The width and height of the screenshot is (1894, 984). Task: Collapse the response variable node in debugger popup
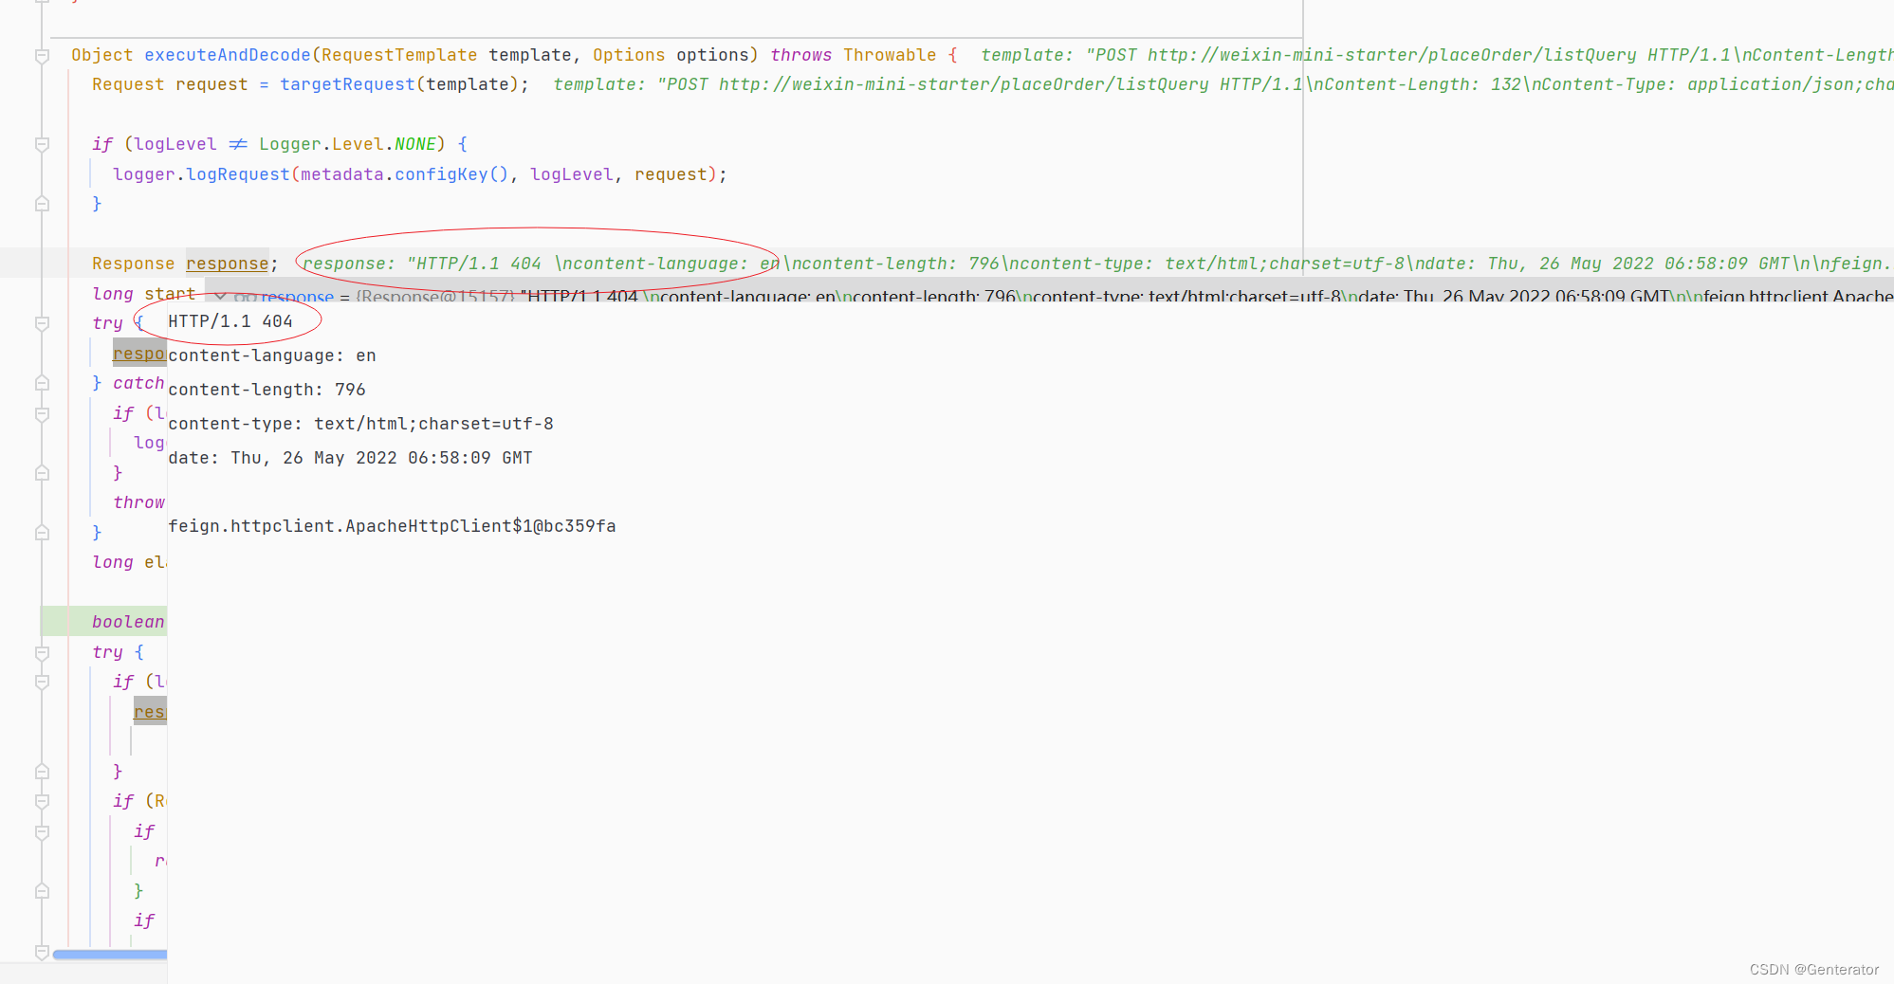(x=220, y=297)
